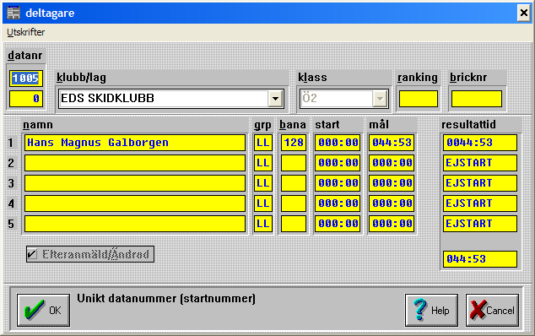The image size is (535, 336).
Task: Expand the klubb/lag dropdown arrow
Action: [276, 99]
